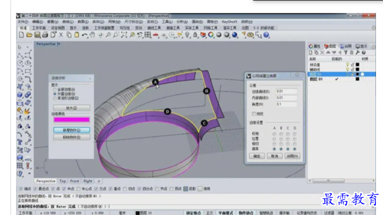Open the Display panel tab

click(361, 46)
